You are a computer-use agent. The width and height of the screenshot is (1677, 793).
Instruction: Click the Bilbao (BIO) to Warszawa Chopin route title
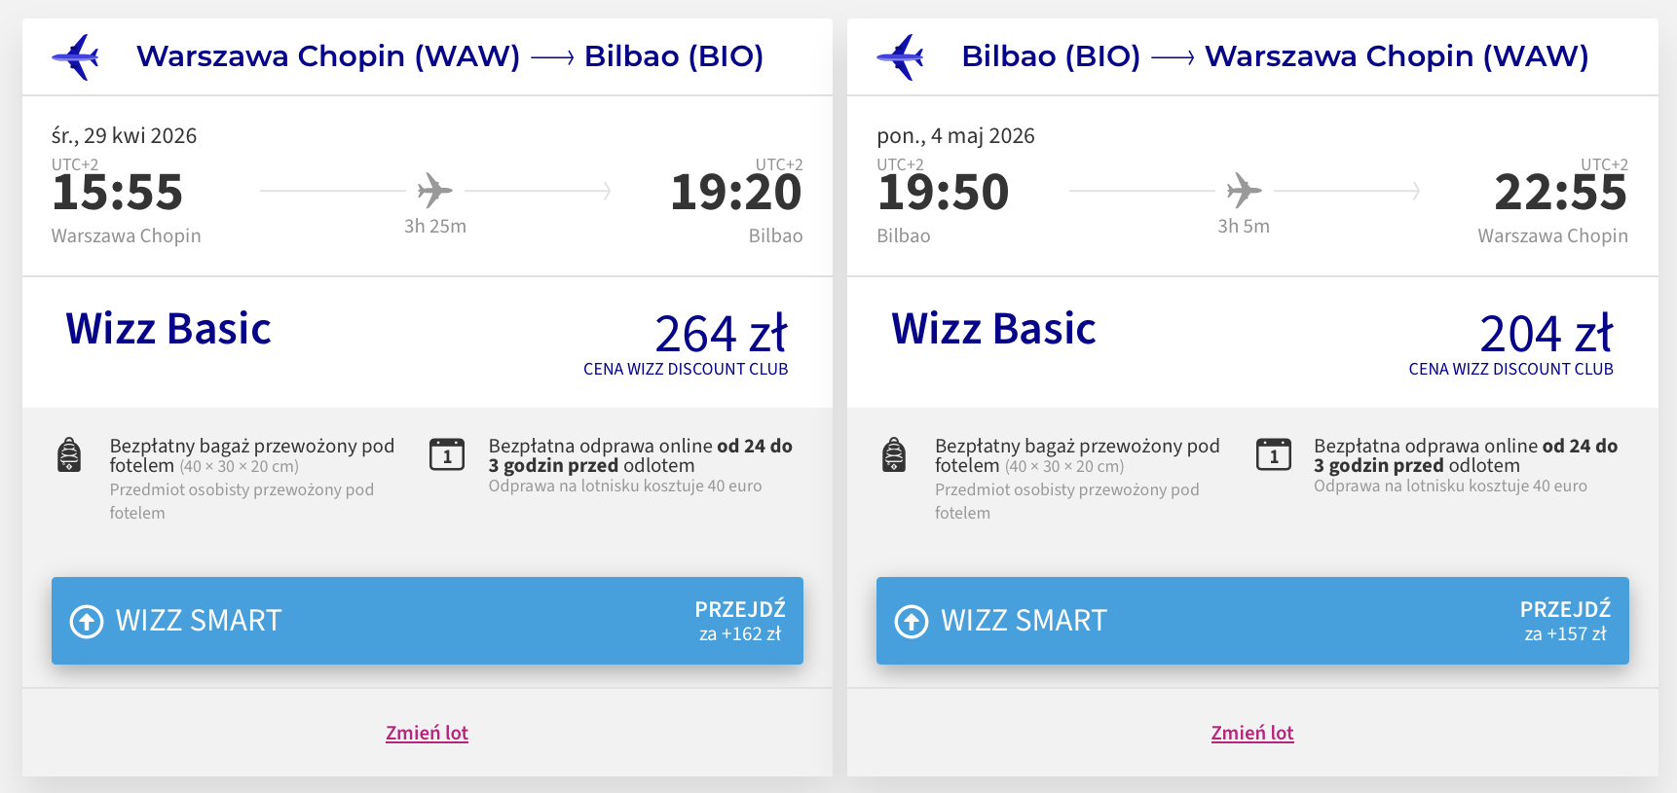tap(1274, 56)
